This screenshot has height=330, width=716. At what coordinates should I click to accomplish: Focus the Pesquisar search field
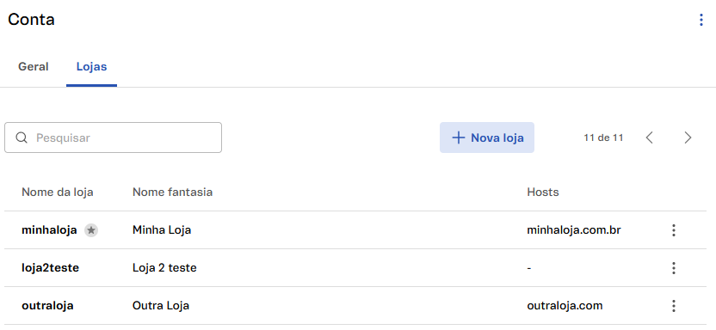click(x=114, y=137)
